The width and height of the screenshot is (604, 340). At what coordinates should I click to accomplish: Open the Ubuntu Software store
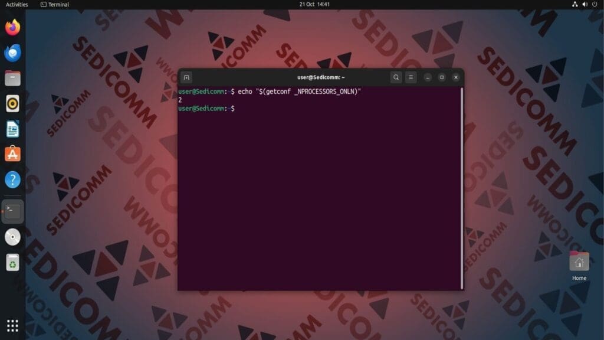click(13, 154)
